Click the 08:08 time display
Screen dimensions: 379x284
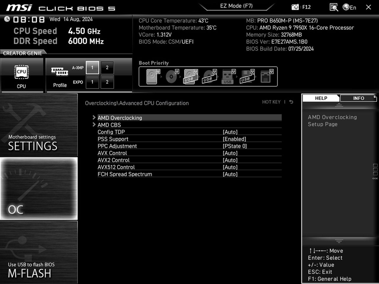29,20
